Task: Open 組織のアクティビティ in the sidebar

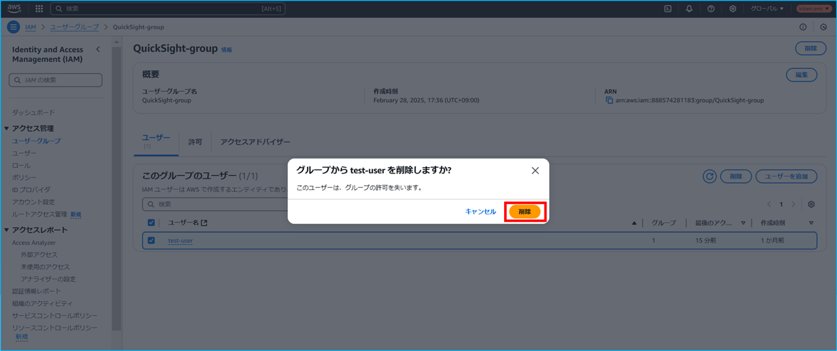Action: (42, 303)
